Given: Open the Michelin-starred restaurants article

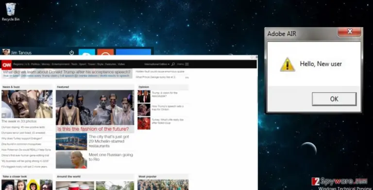Looking at the screenshot, I should 109,141.
